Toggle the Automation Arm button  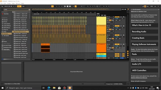point(75,6)
